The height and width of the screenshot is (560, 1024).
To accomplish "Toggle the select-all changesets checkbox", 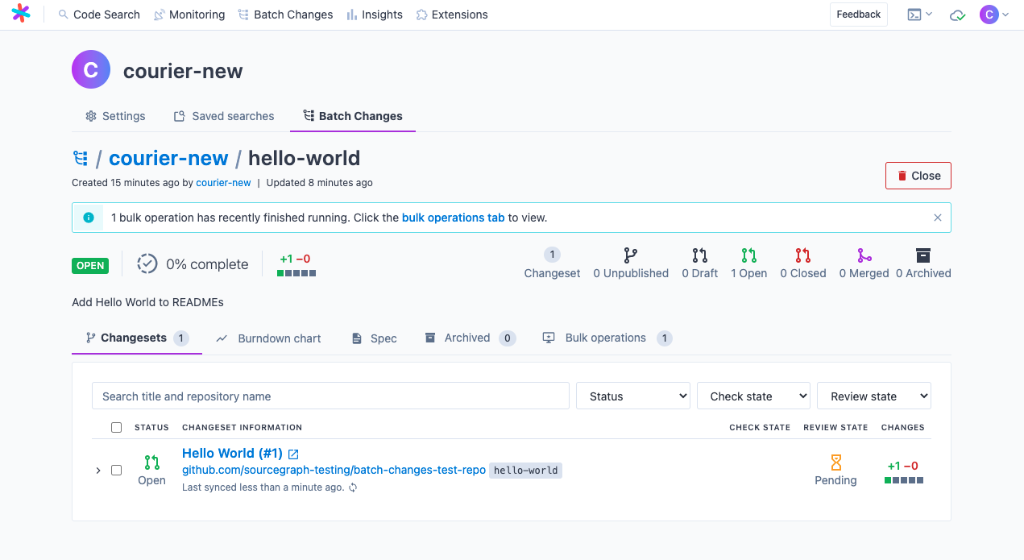I will (116, 427).
